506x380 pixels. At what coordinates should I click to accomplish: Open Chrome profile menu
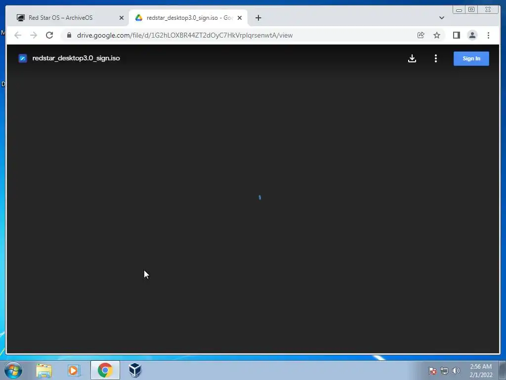[x=472, y=35]
